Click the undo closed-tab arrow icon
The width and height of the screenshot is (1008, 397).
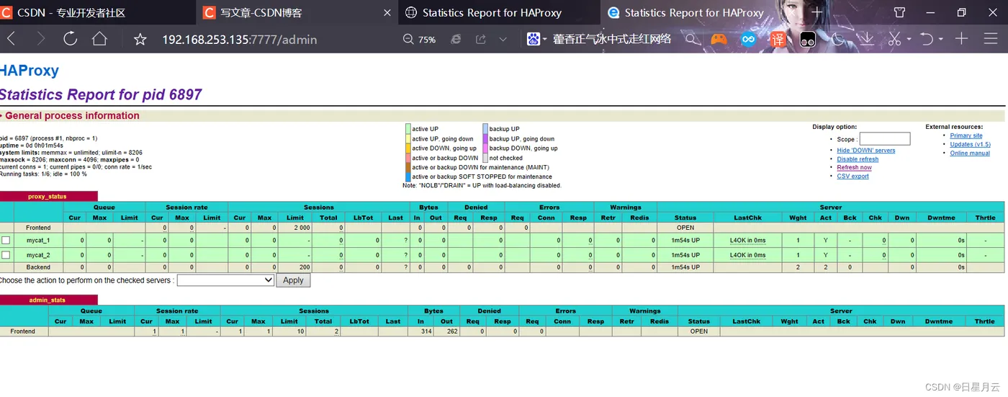coord(927,40)
